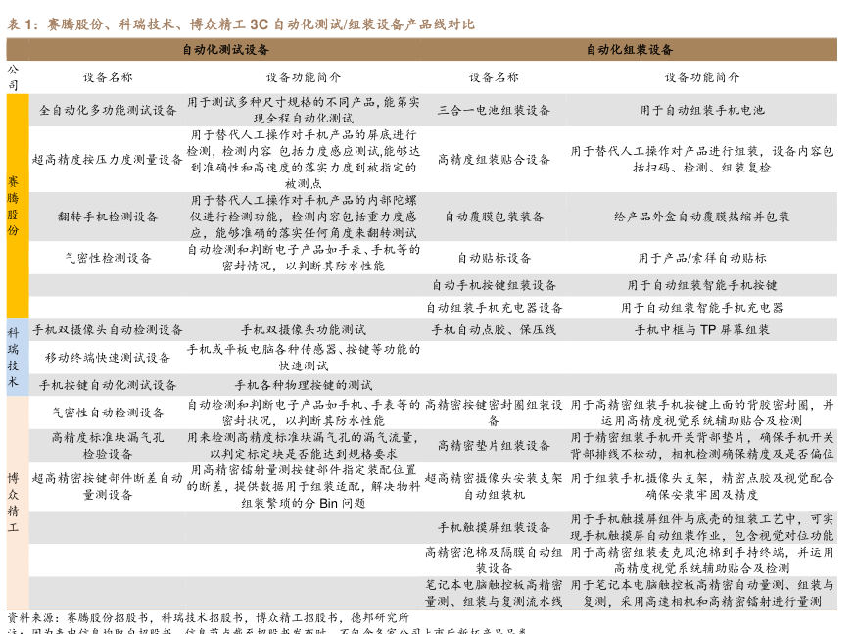The width and height of the screenshot is (855, 634).
Task: Select description mentioning 分 Bin 问题
Action: point(304,486)
